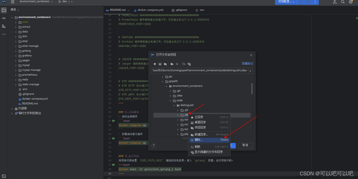The height and width of the screenshot is (179, 358).
Task: Close the 打开文件或项目 dialog
Action: [251, 55]
